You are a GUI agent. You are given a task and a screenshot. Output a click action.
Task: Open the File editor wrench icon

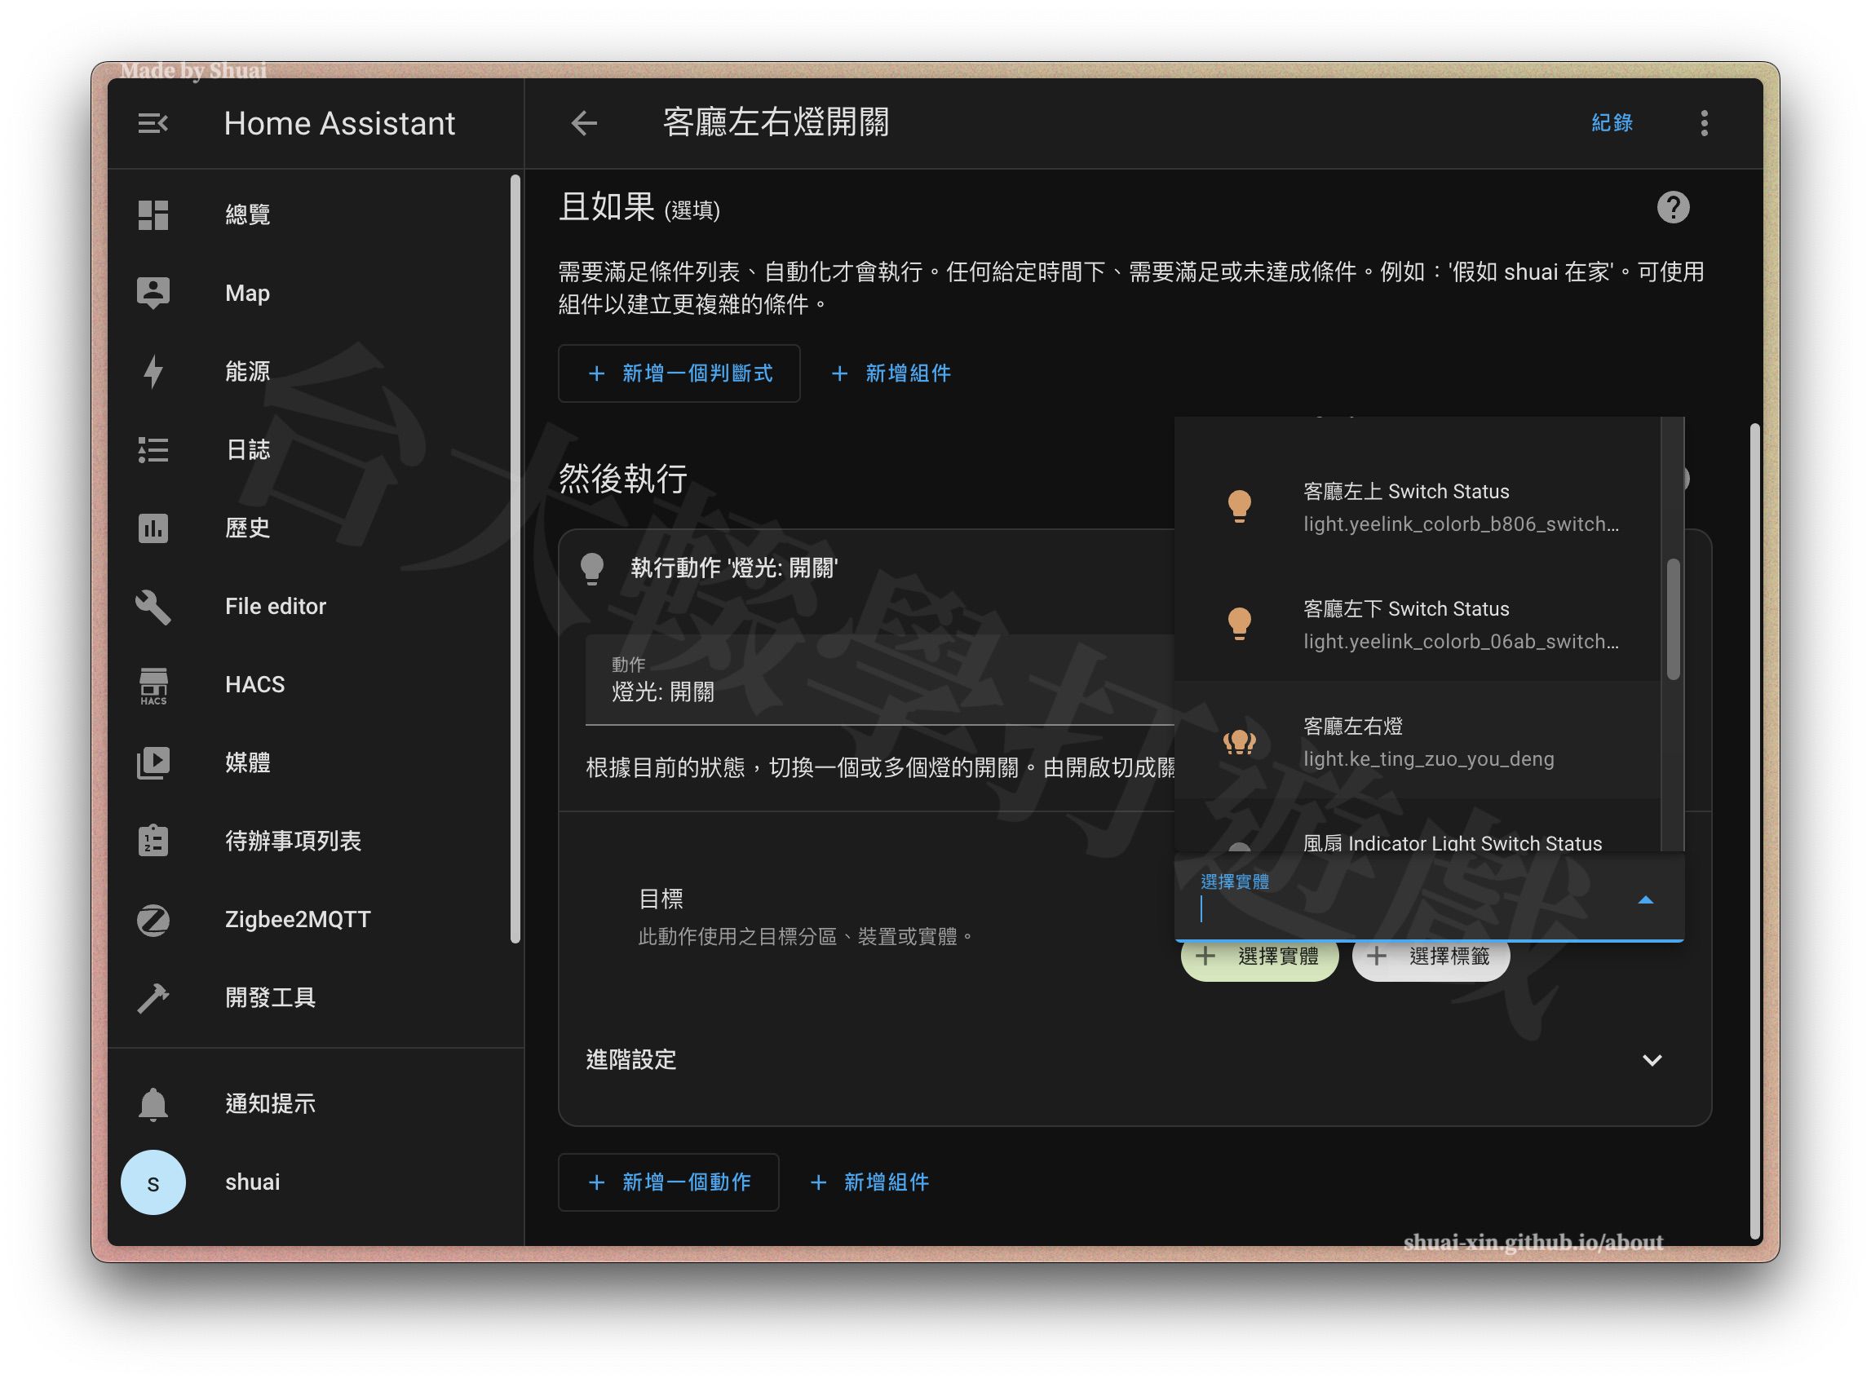tap(153, 606)
